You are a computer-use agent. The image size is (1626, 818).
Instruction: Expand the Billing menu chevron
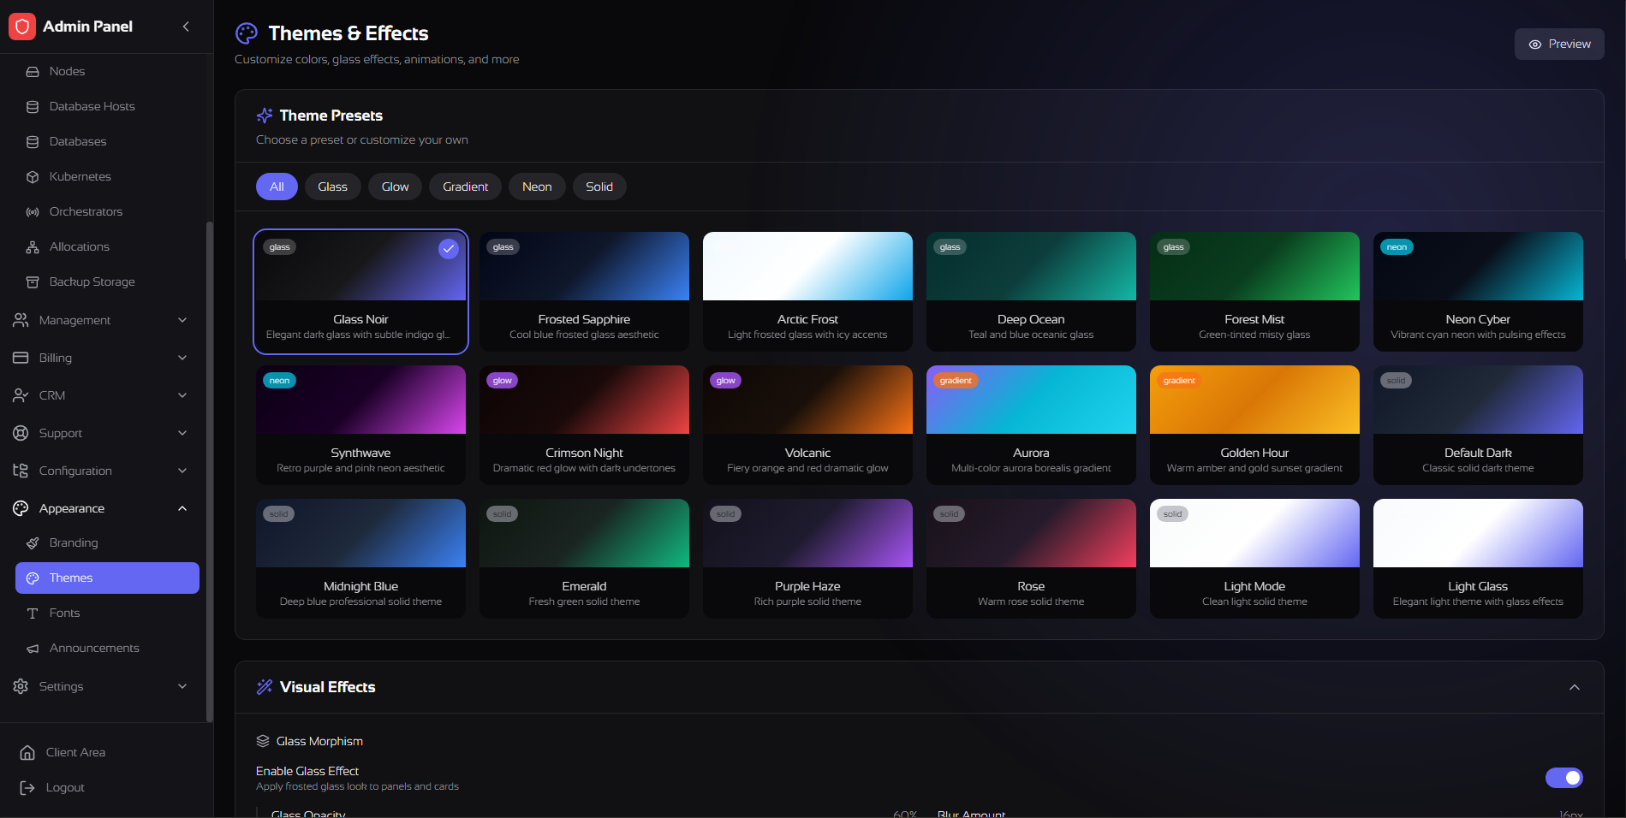coord(182,358)
